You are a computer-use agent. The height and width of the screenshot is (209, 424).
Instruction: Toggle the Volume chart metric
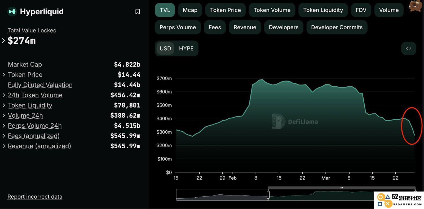coord(389,10)
